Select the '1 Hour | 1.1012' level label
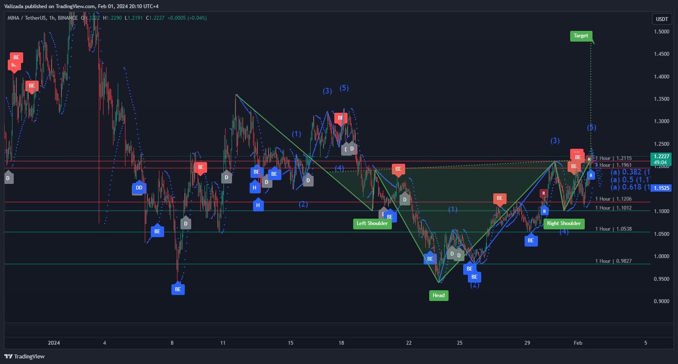The image size is (678, 364). click(614, 208)
